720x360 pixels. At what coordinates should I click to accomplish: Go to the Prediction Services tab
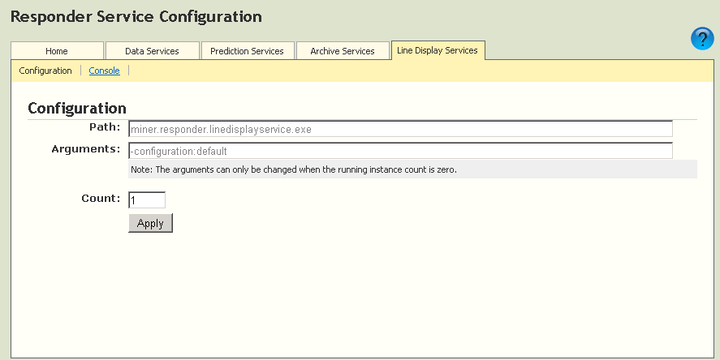pos(247,51)
